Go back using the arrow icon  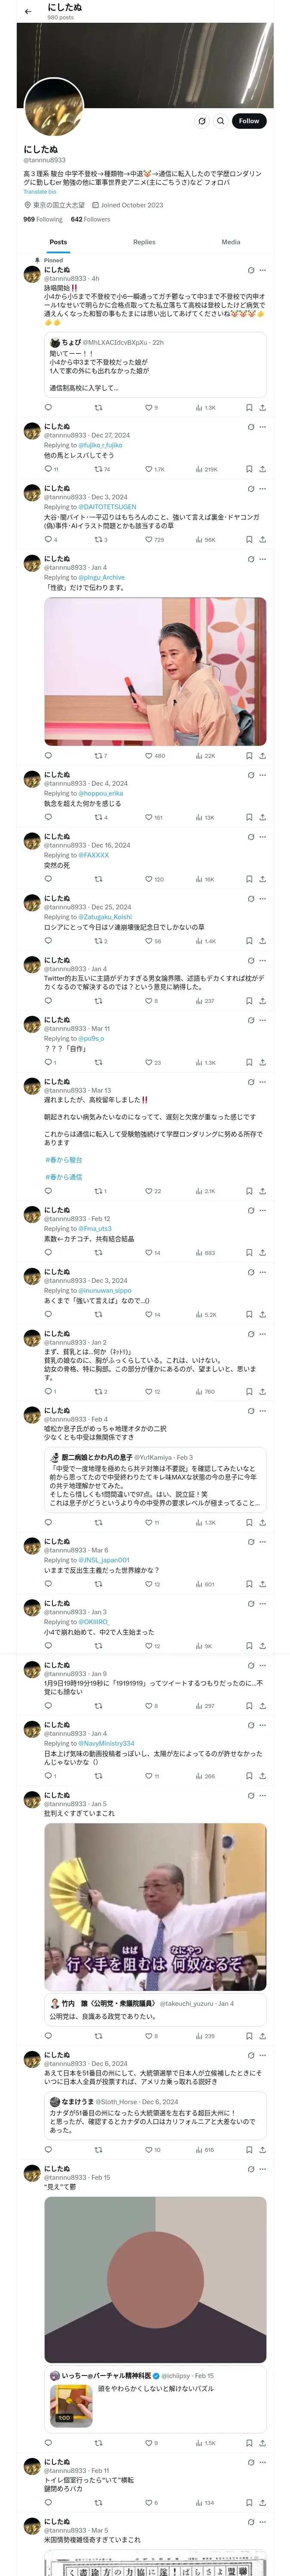(28, 12)
